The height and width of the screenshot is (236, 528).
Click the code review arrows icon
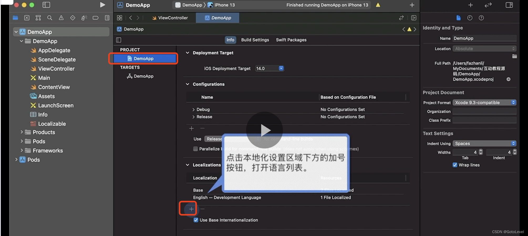tap(488, 5)
